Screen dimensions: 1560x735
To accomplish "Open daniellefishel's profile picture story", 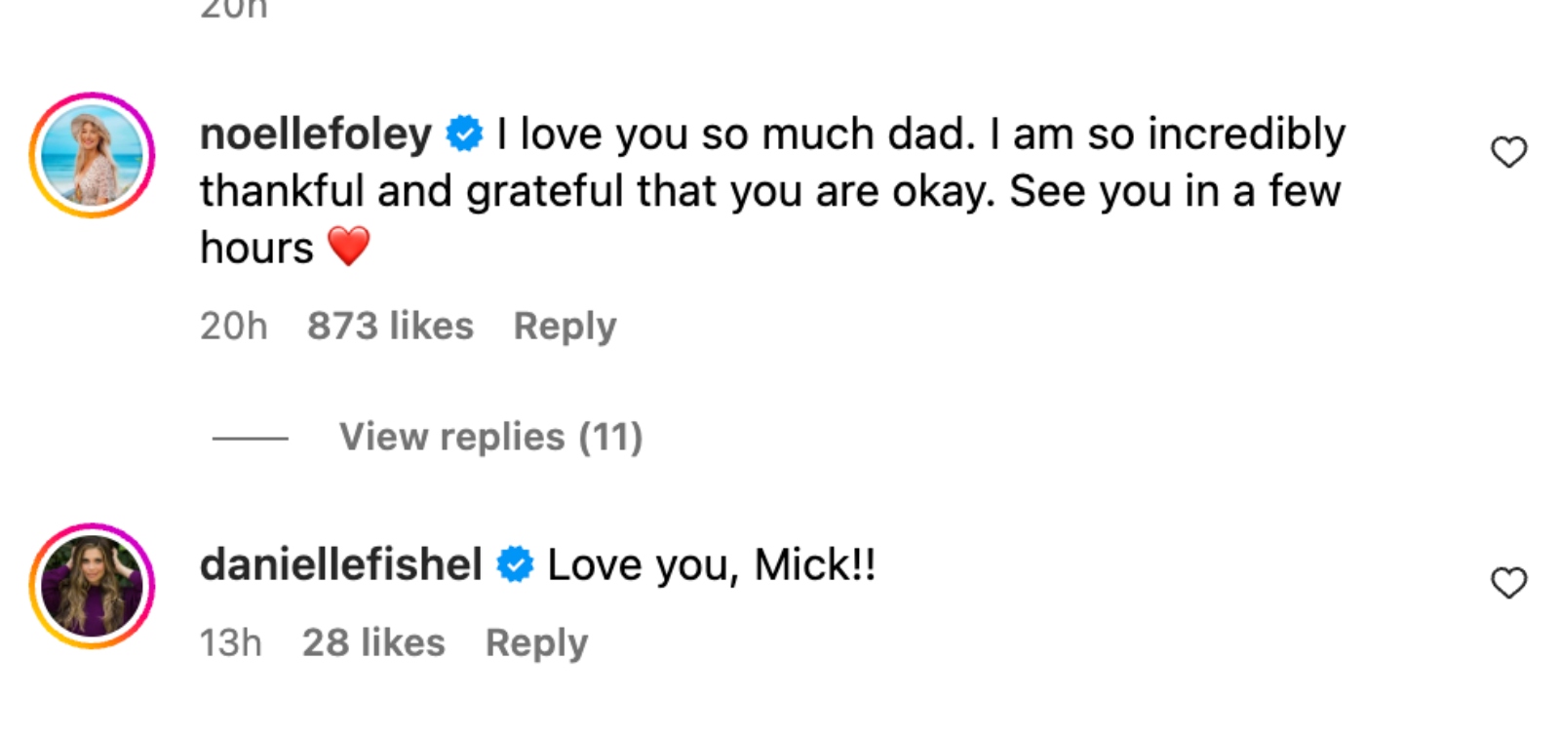I will tap(93, 586).
